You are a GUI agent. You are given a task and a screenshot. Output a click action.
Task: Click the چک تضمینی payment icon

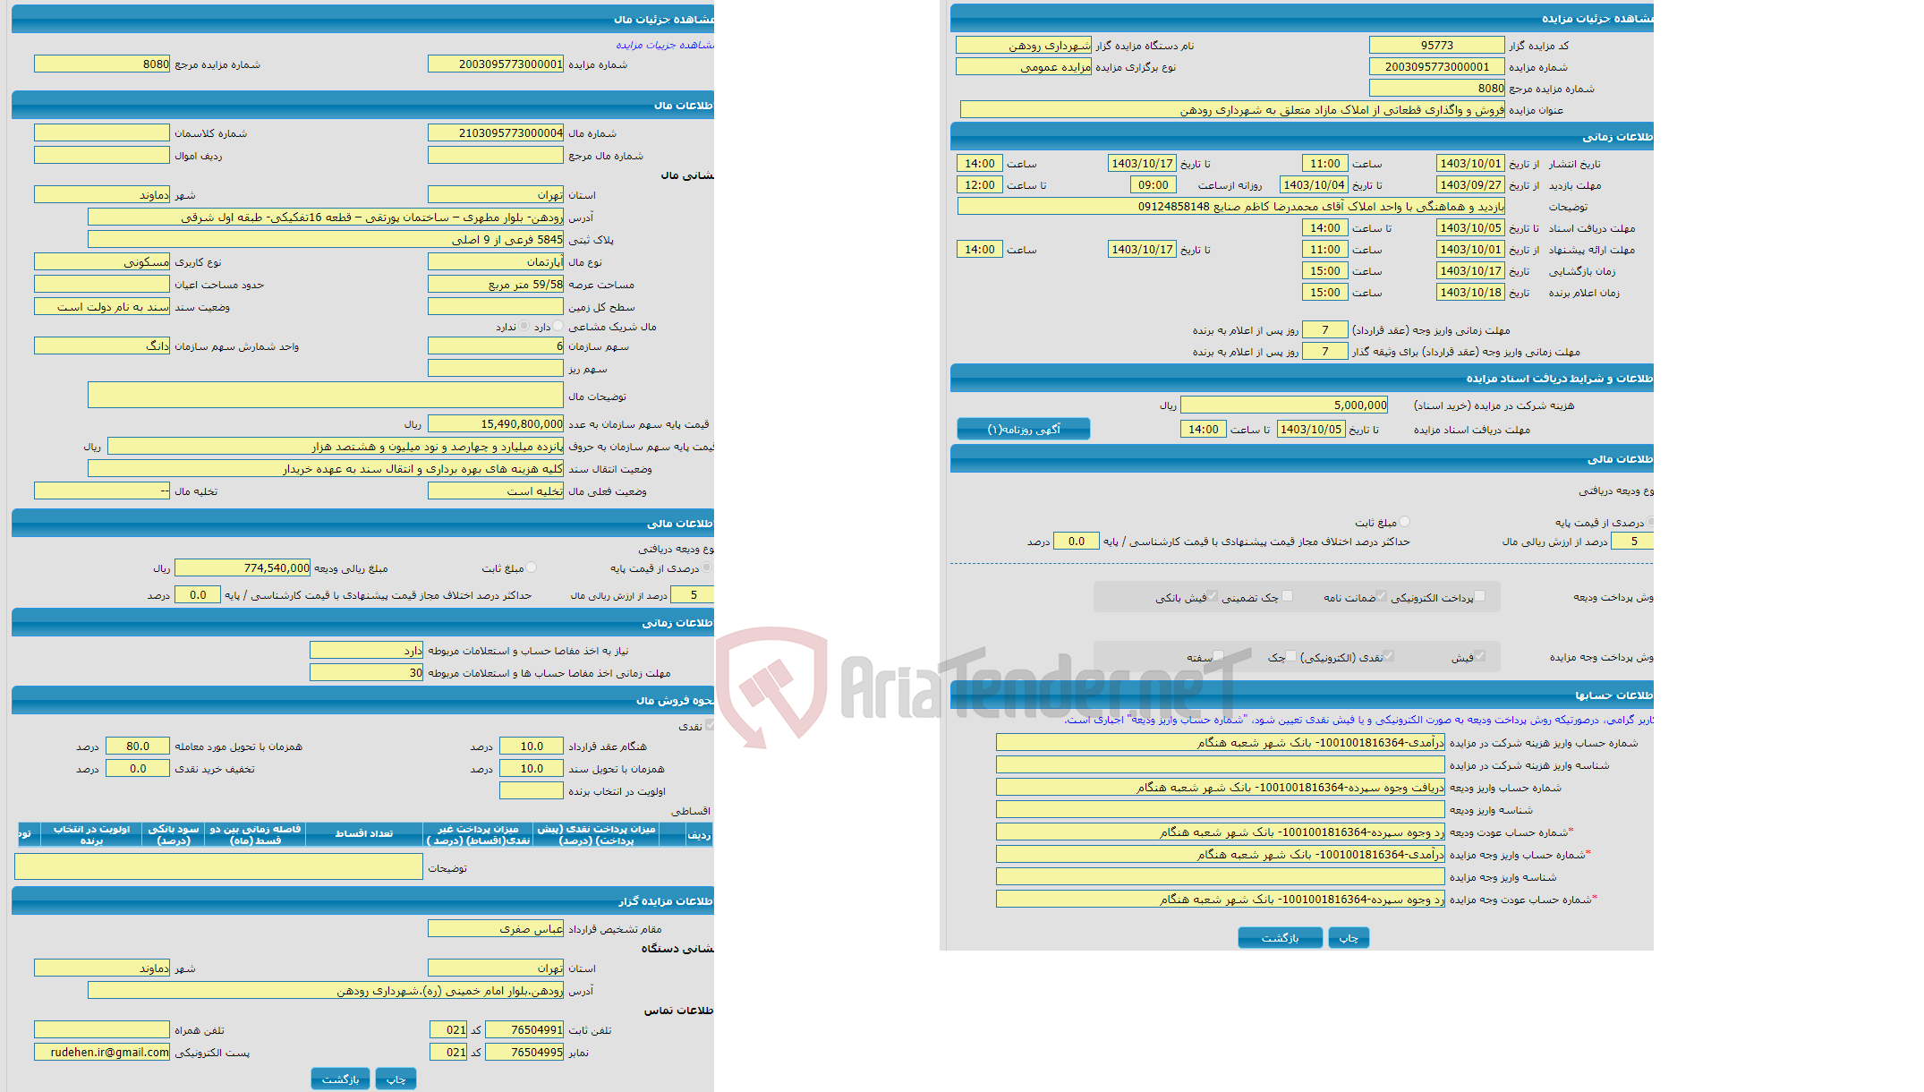[x=1270, y=601]
